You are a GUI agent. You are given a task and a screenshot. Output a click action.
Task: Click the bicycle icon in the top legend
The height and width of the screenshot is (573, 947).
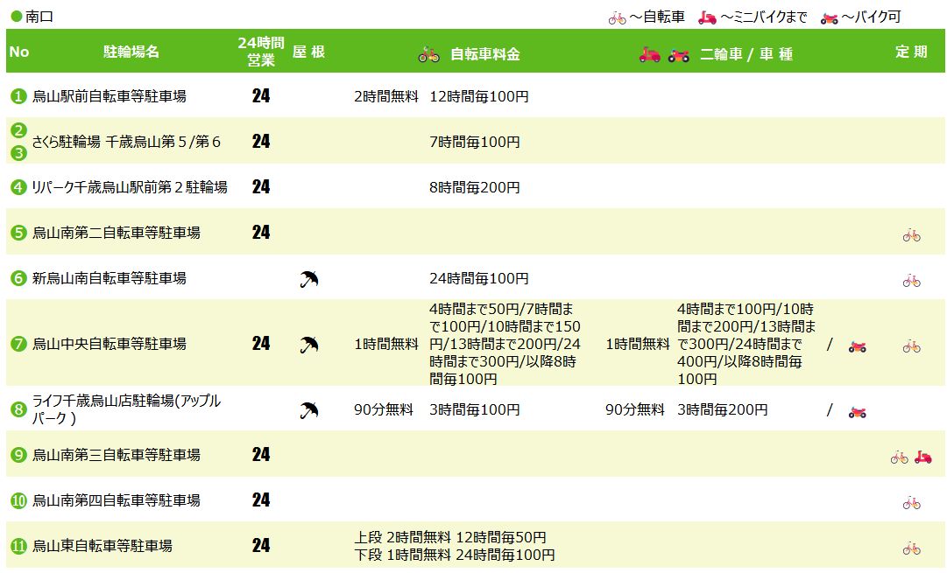(x=617, y=17)
